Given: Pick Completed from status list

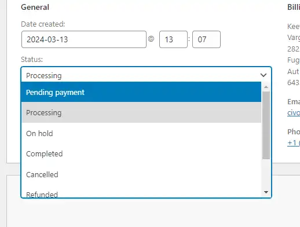Looking at the screenshot, I should coord(141,154).
